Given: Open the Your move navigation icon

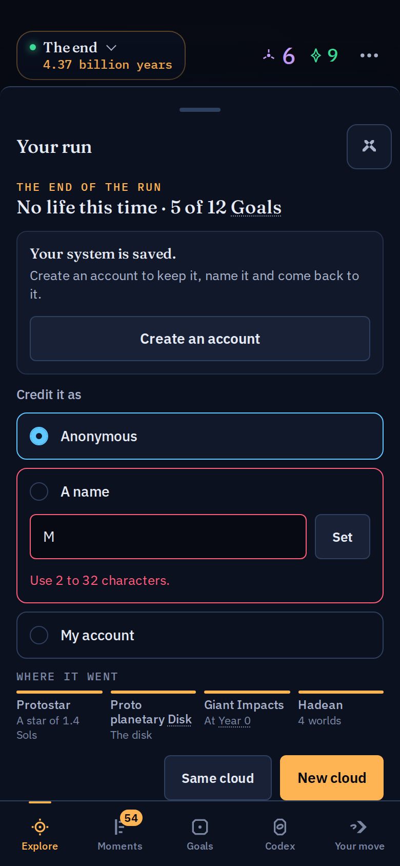Looking at the screenshot, I should 359,834.
